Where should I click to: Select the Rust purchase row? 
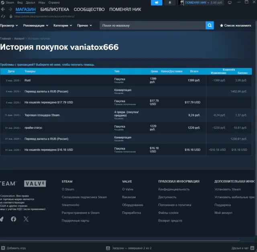[126, 80]
